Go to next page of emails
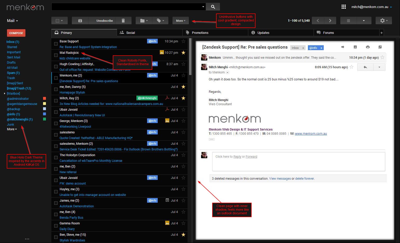400x243 pixels. 330,21
